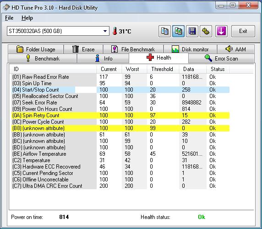The image size is (262, 229).
Task: Click the Exit button
Action: click(243, 31)
